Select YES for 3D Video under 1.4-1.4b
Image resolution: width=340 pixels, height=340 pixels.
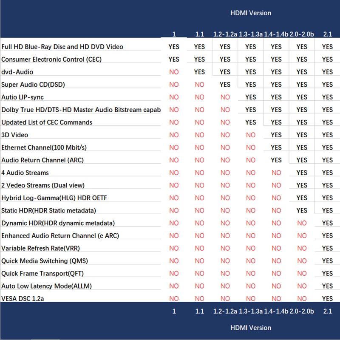(276, 135)
